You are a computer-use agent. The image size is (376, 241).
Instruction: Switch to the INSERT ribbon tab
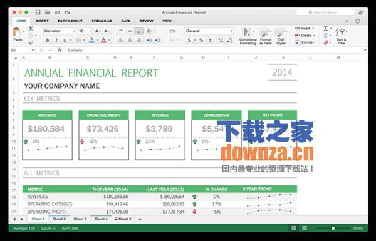(42, 21)
